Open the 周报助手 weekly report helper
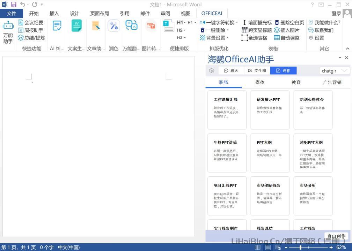352x251 pixels. [x=31, y=30]
